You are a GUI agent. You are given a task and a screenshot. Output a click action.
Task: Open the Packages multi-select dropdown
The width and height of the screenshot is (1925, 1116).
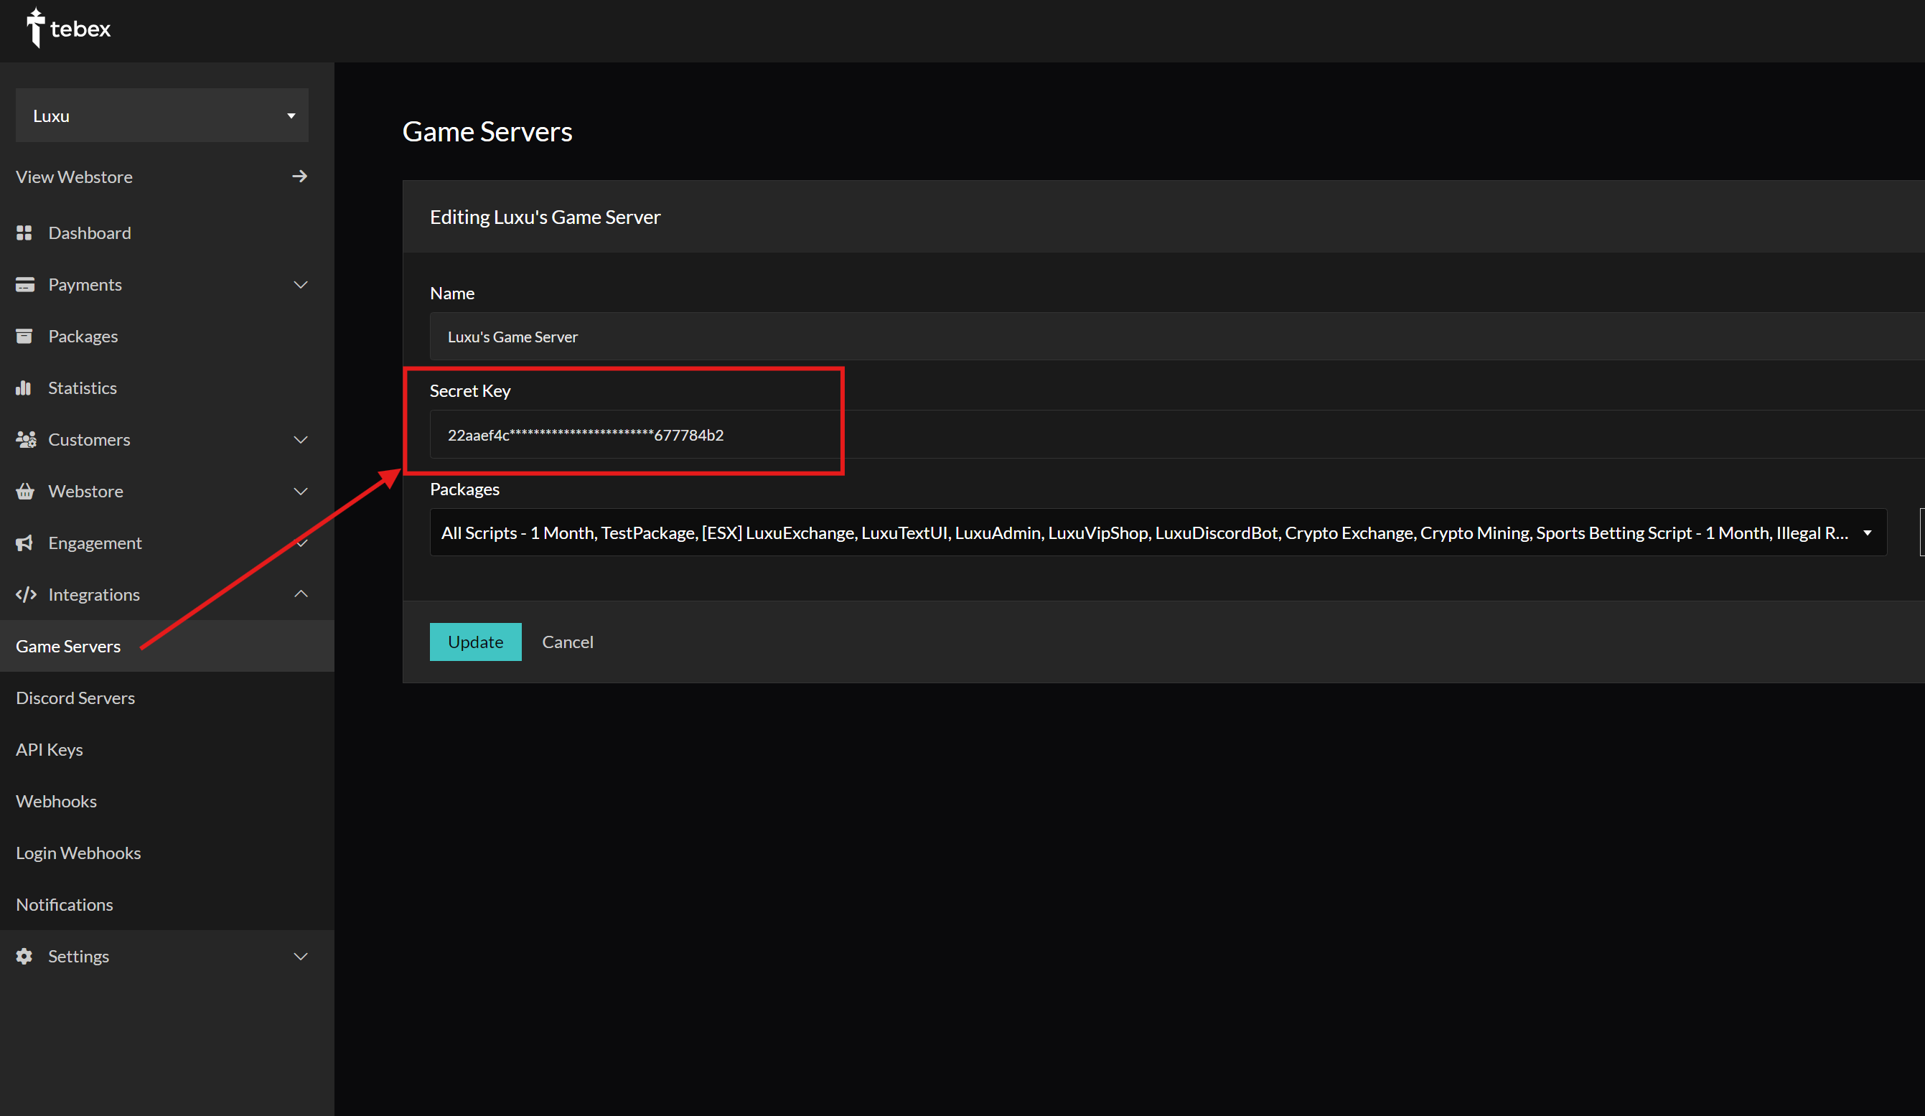1158,533
